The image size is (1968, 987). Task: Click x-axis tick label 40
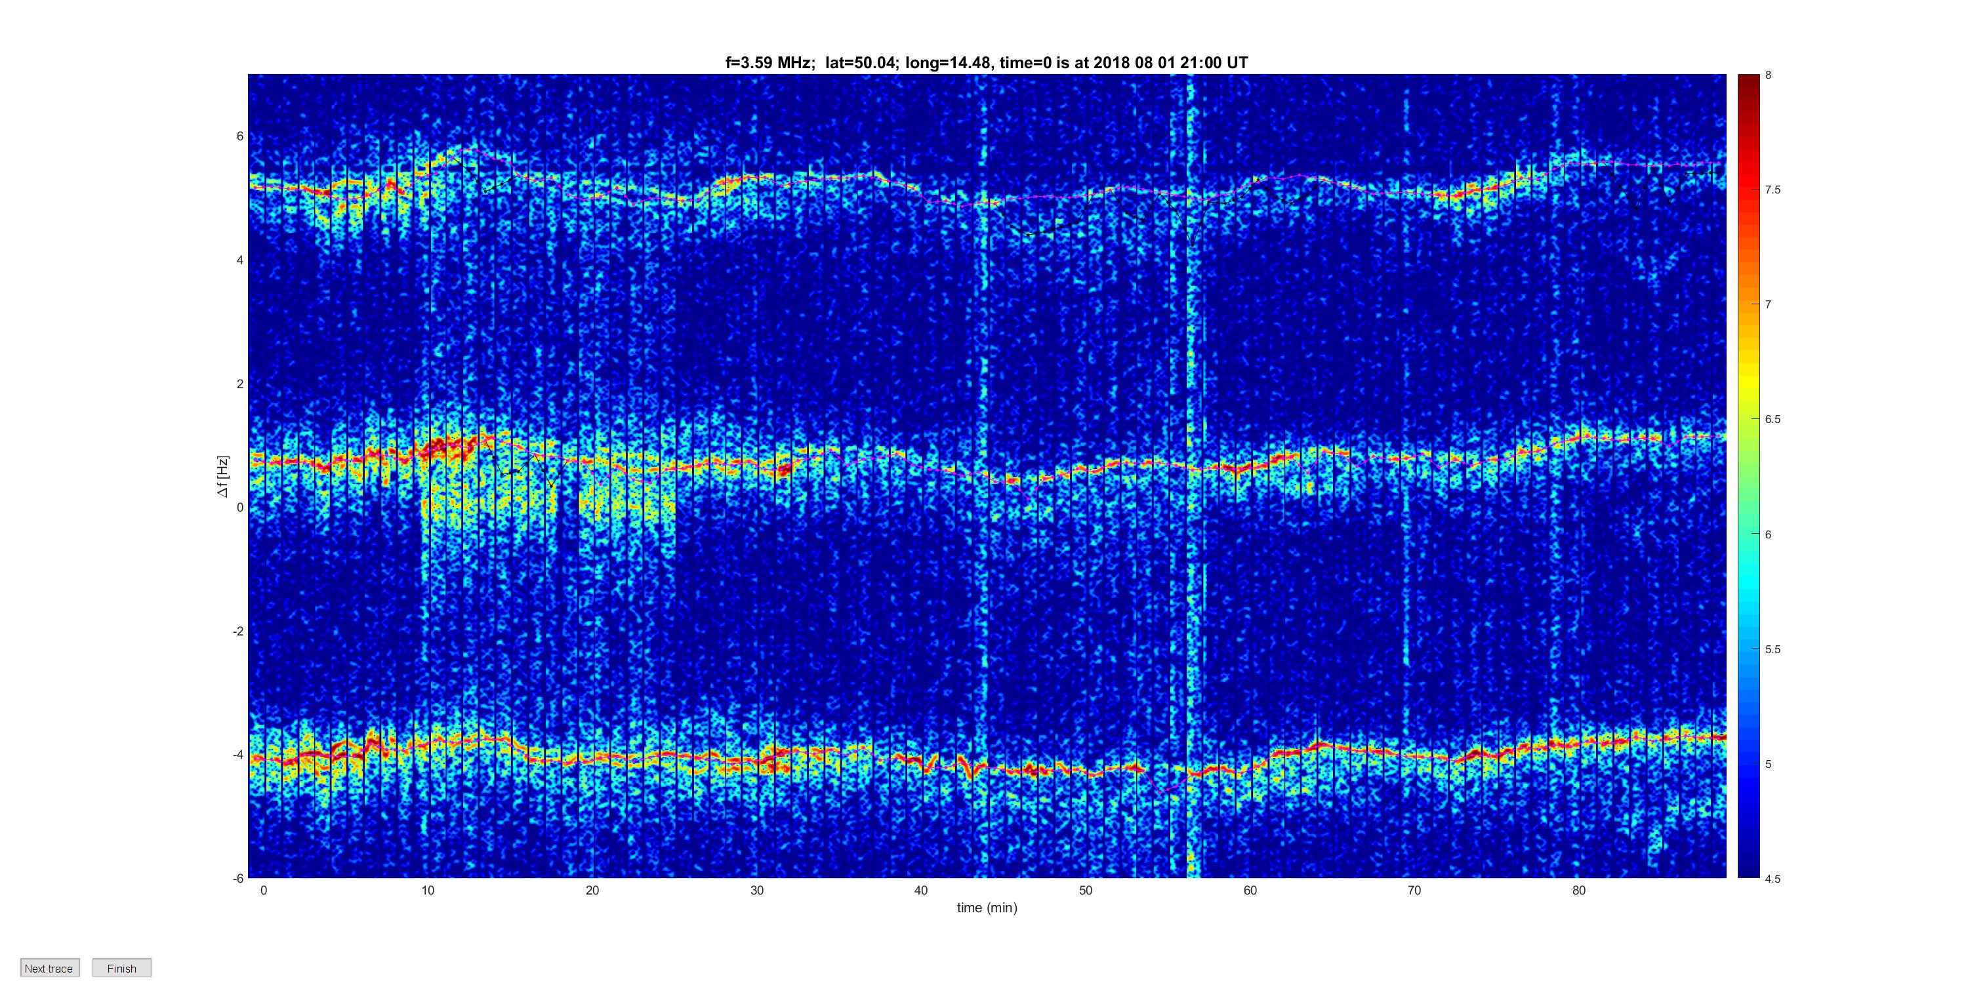922,890
